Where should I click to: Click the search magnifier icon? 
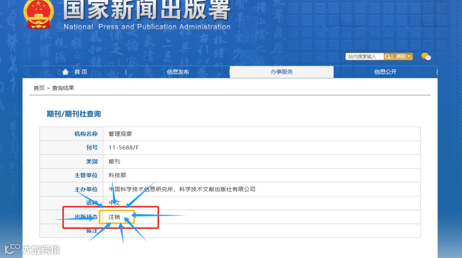388,56
